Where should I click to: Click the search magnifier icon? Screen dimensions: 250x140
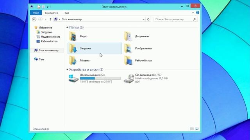pyautogui.click(x=194, y=19)
